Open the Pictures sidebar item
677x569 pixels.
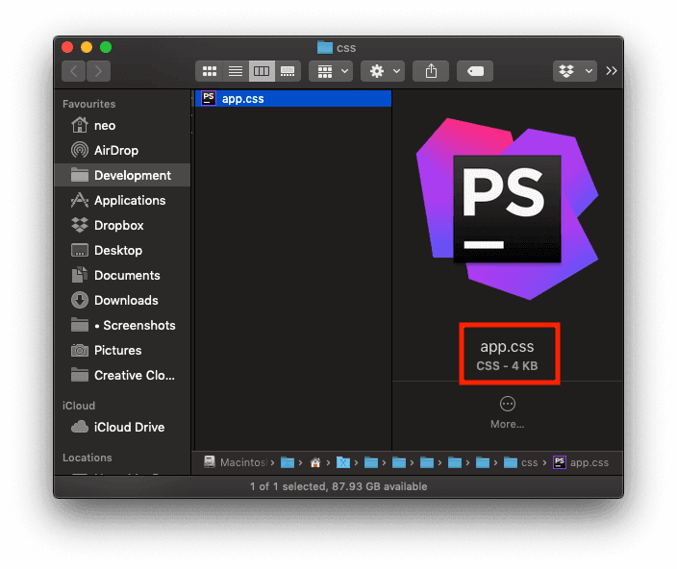(117, 350)
